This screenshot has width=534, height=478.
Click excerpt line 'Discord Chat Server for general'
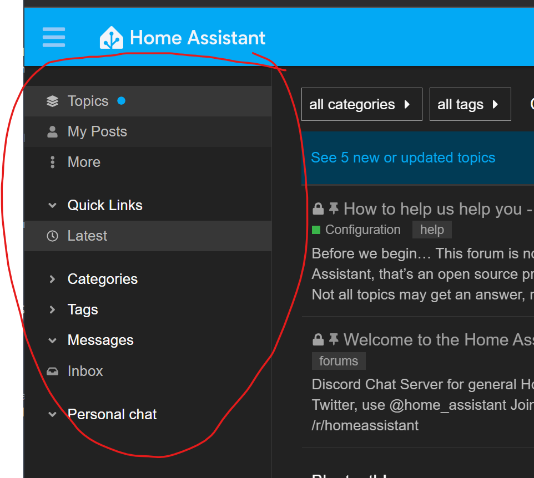[422, 384]
